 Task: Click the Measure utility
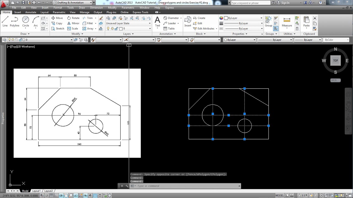(287, 21)
